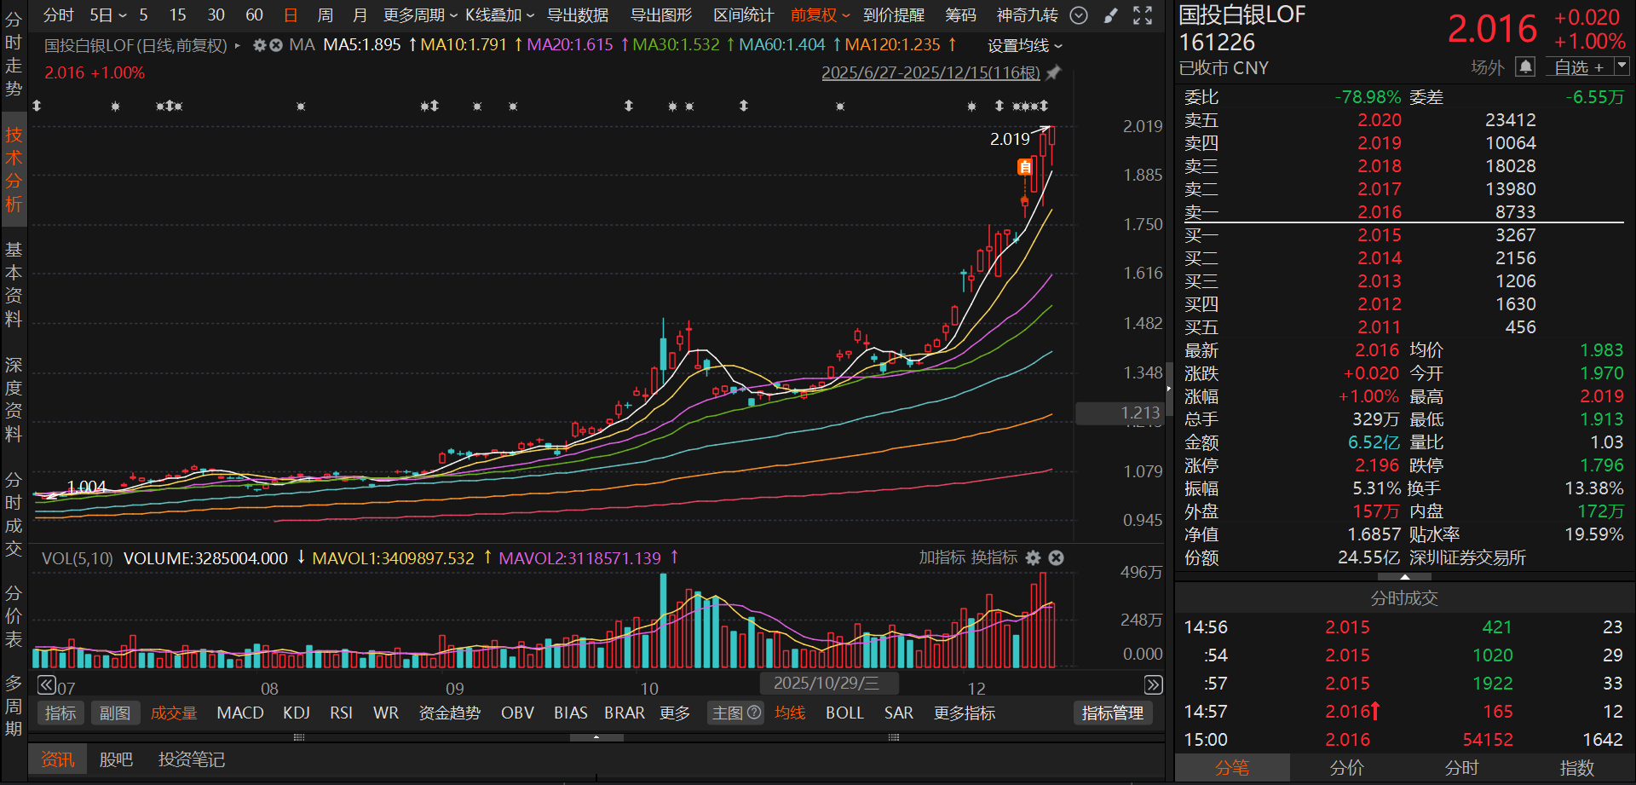Expand the 更多周期 period dropdown
The height and width of the screenshot is (785, 1636).
click(420, 15)
